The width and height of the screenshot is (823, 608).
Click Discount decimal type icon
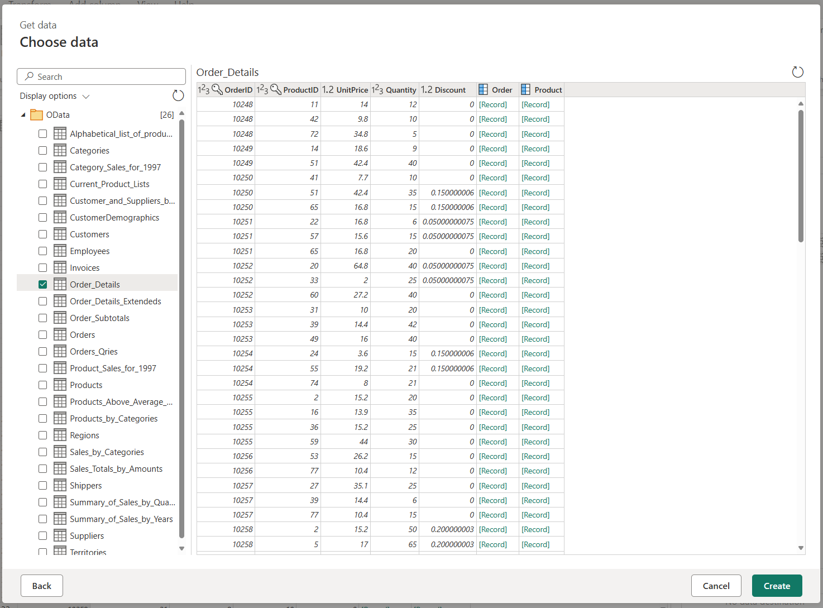tap(427, 89)
